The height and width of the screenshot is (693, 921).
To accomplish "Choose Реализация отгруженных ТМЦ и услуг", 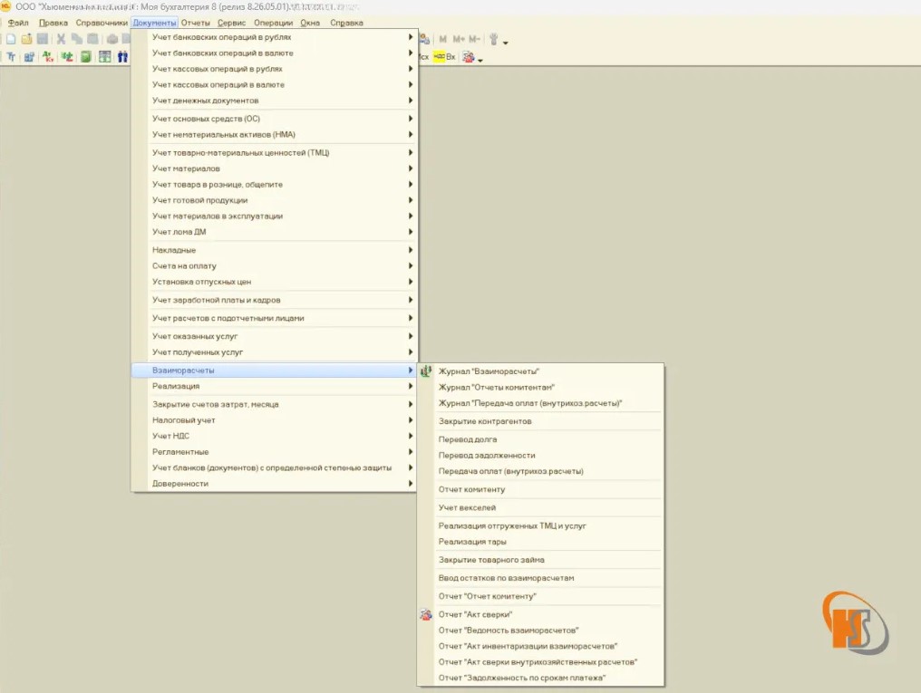I will click(540, 525).
